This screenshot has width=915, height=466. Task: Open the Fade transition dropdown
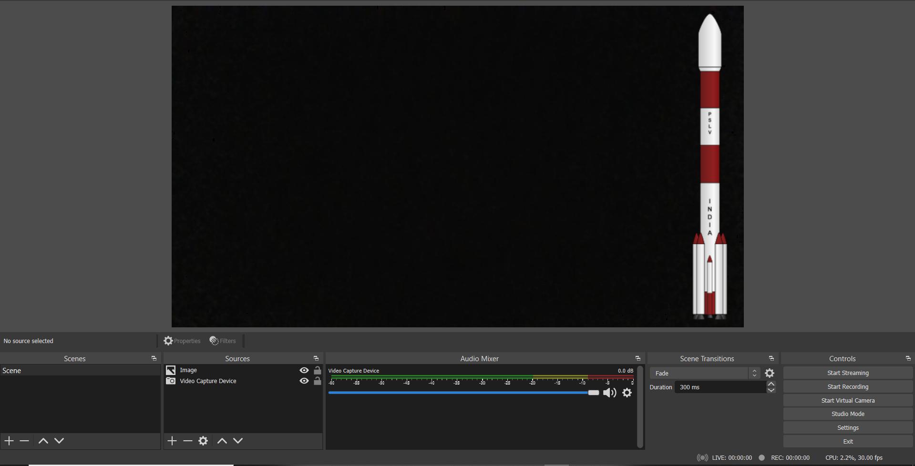tap(705, 373)
